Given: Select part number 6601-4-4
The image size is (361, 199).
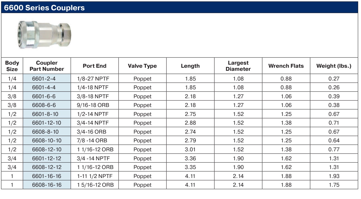Looking at the screenshot, I should (47, 87).
